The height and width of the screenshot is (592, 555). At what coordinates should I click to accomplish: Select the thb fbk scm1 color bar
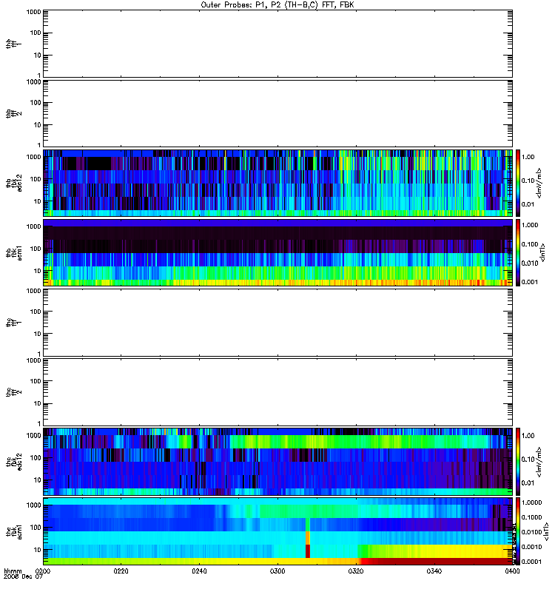click(518, 252)
